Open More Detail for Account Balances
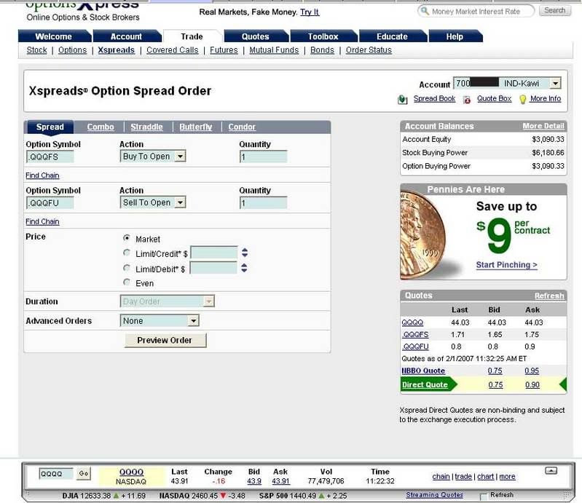 543,126
